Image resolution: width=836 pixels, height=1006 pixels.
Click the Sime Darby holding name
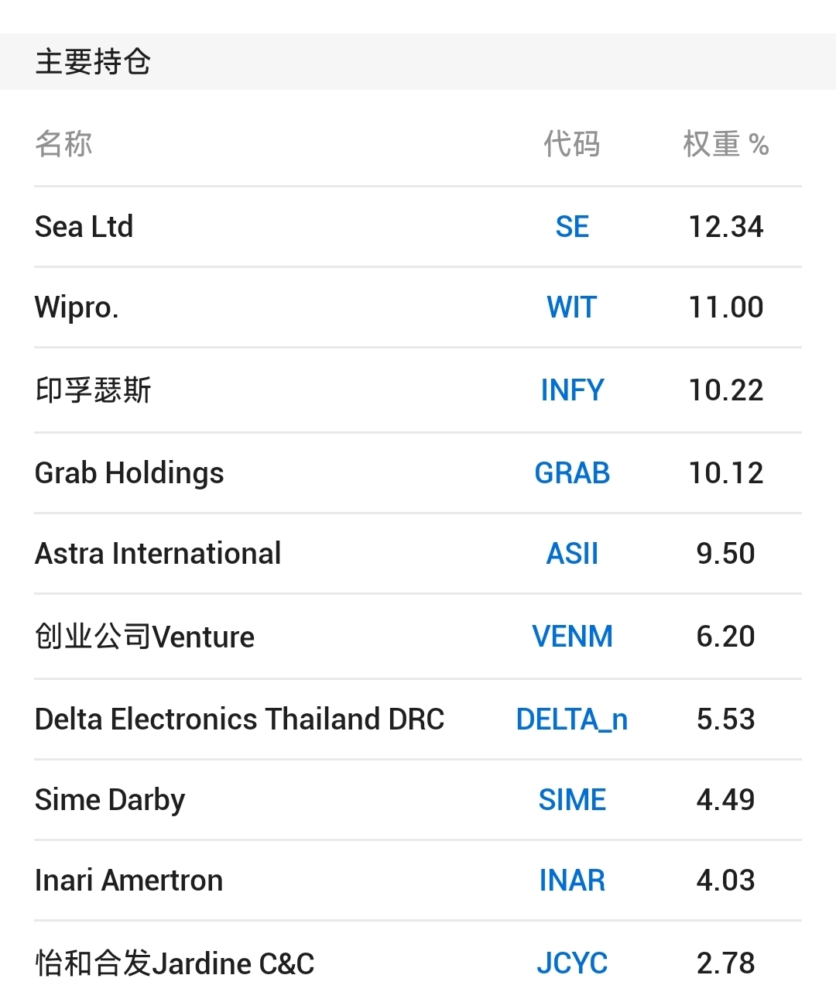(110, 800)
